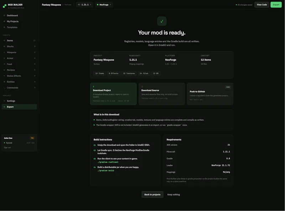Click the Dashboard icon in sidebar
Screen dimensions: 285x211
(x=4, y=15)
